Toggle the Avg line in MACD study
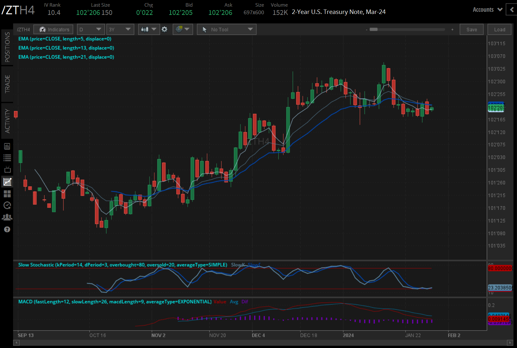The image size is (517, 348). click(x=234, y=302)
